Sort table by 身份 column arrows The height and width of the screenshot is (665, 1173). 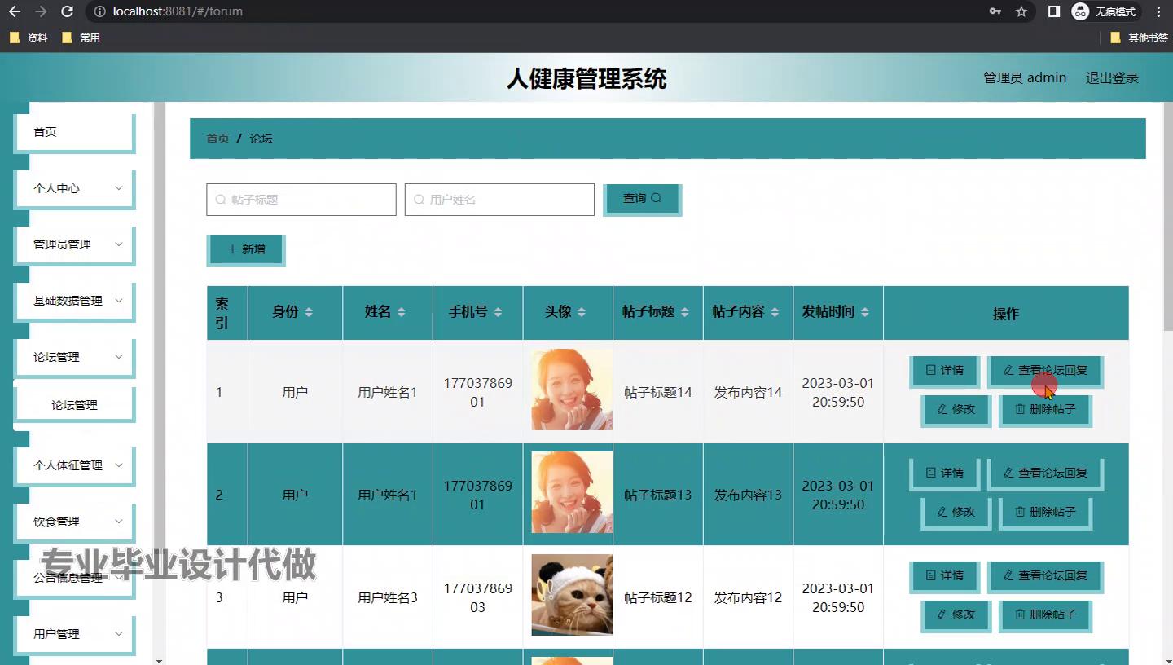click(308, 313)
